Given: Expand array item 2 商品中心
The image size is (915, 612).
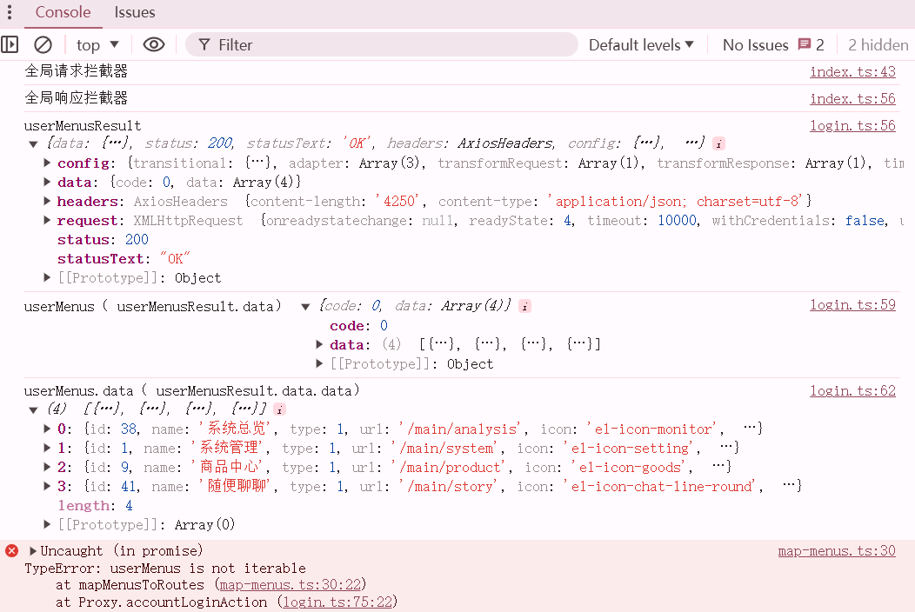Looking at the screenshot, I should click(x=47, y=468).
